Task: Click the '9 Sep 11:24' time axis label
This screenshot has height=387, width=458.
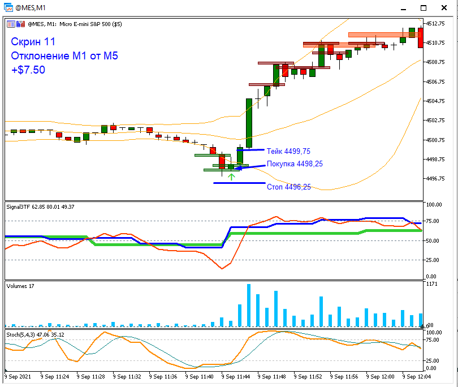Action: [x=55, y=376]
